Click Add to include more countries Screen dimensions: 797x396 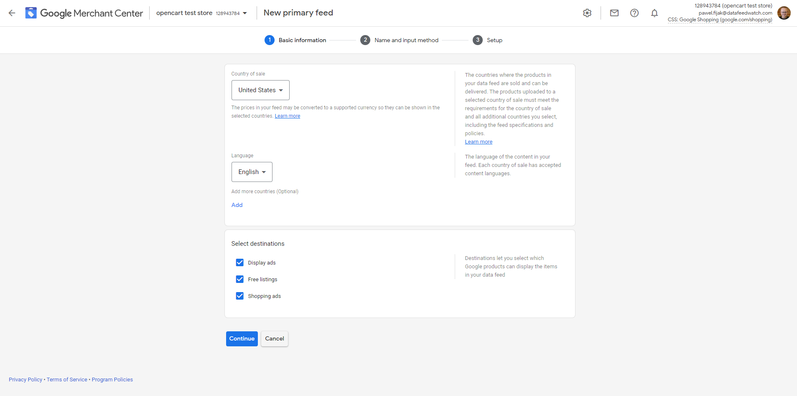click(x=237, y=205)
